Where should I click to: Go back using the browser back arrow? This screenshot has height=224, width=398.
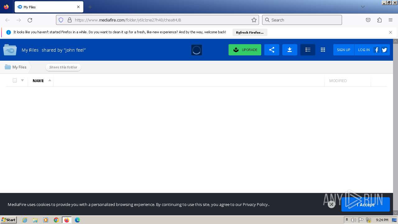coord(7,20)
